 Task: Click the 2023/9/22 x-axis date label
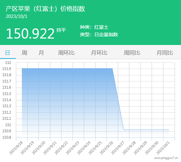[61, 148]
